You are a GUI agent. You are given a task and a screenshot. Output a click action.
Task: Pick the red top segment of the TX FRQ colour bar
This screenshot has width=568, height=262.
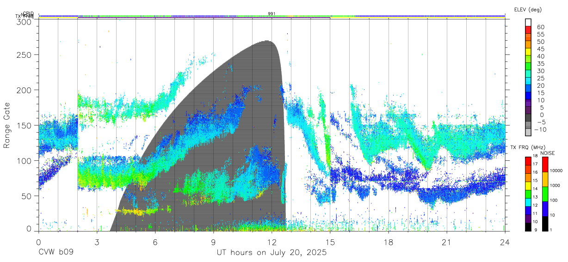[x=528, y=161]
